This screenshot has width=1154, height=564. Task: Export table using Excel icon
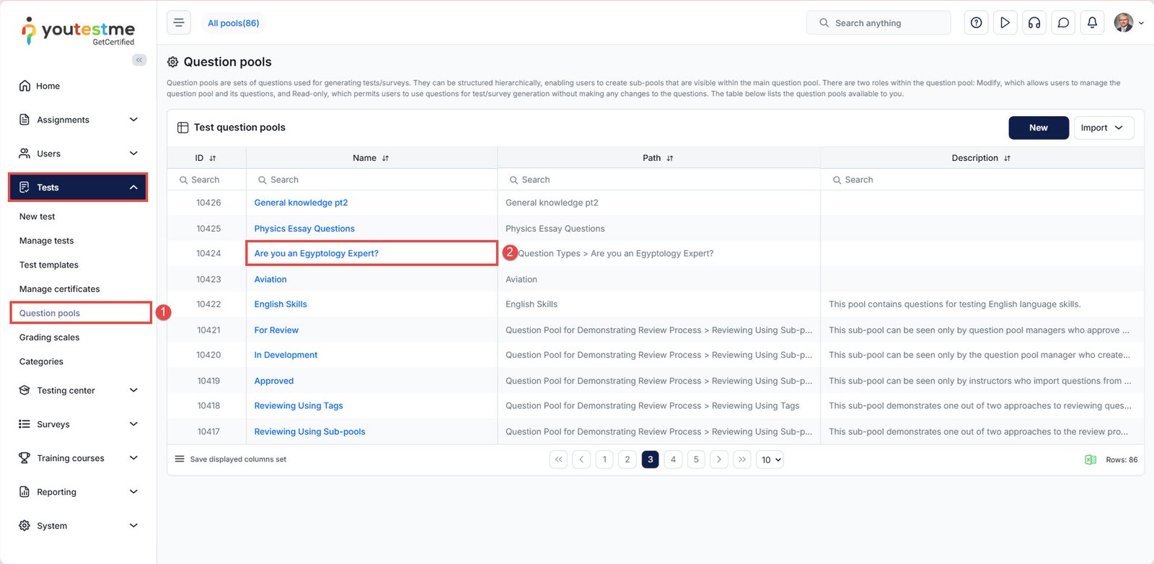1091,460
